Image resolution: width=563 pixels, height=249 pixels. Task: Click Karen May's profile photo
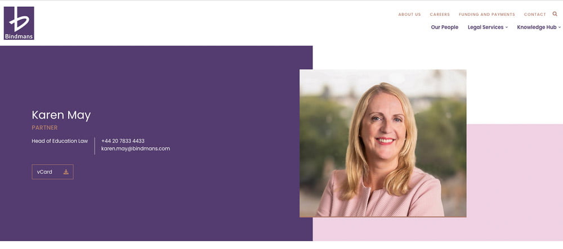coord(383,143)
